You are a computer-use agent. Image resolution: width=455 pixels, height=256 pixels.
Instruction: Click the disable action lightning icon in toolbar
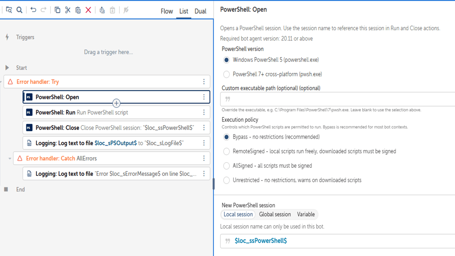point(126,10)
